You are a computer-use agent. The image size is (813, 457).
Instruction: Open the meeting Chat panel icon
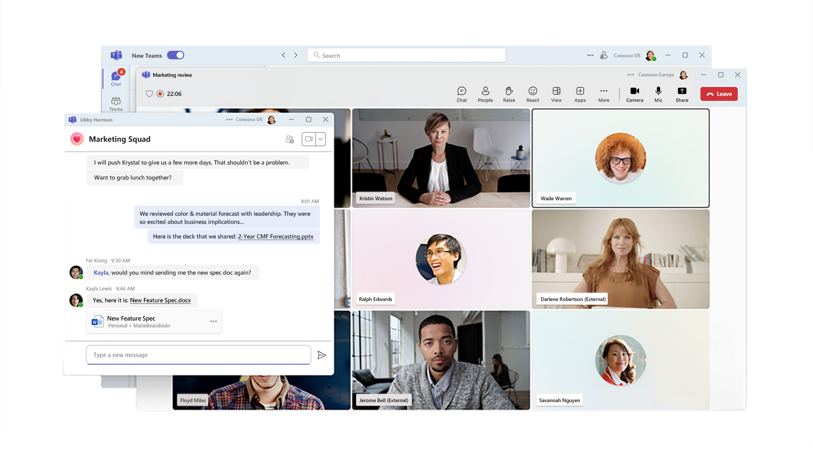tap(461, 94)
